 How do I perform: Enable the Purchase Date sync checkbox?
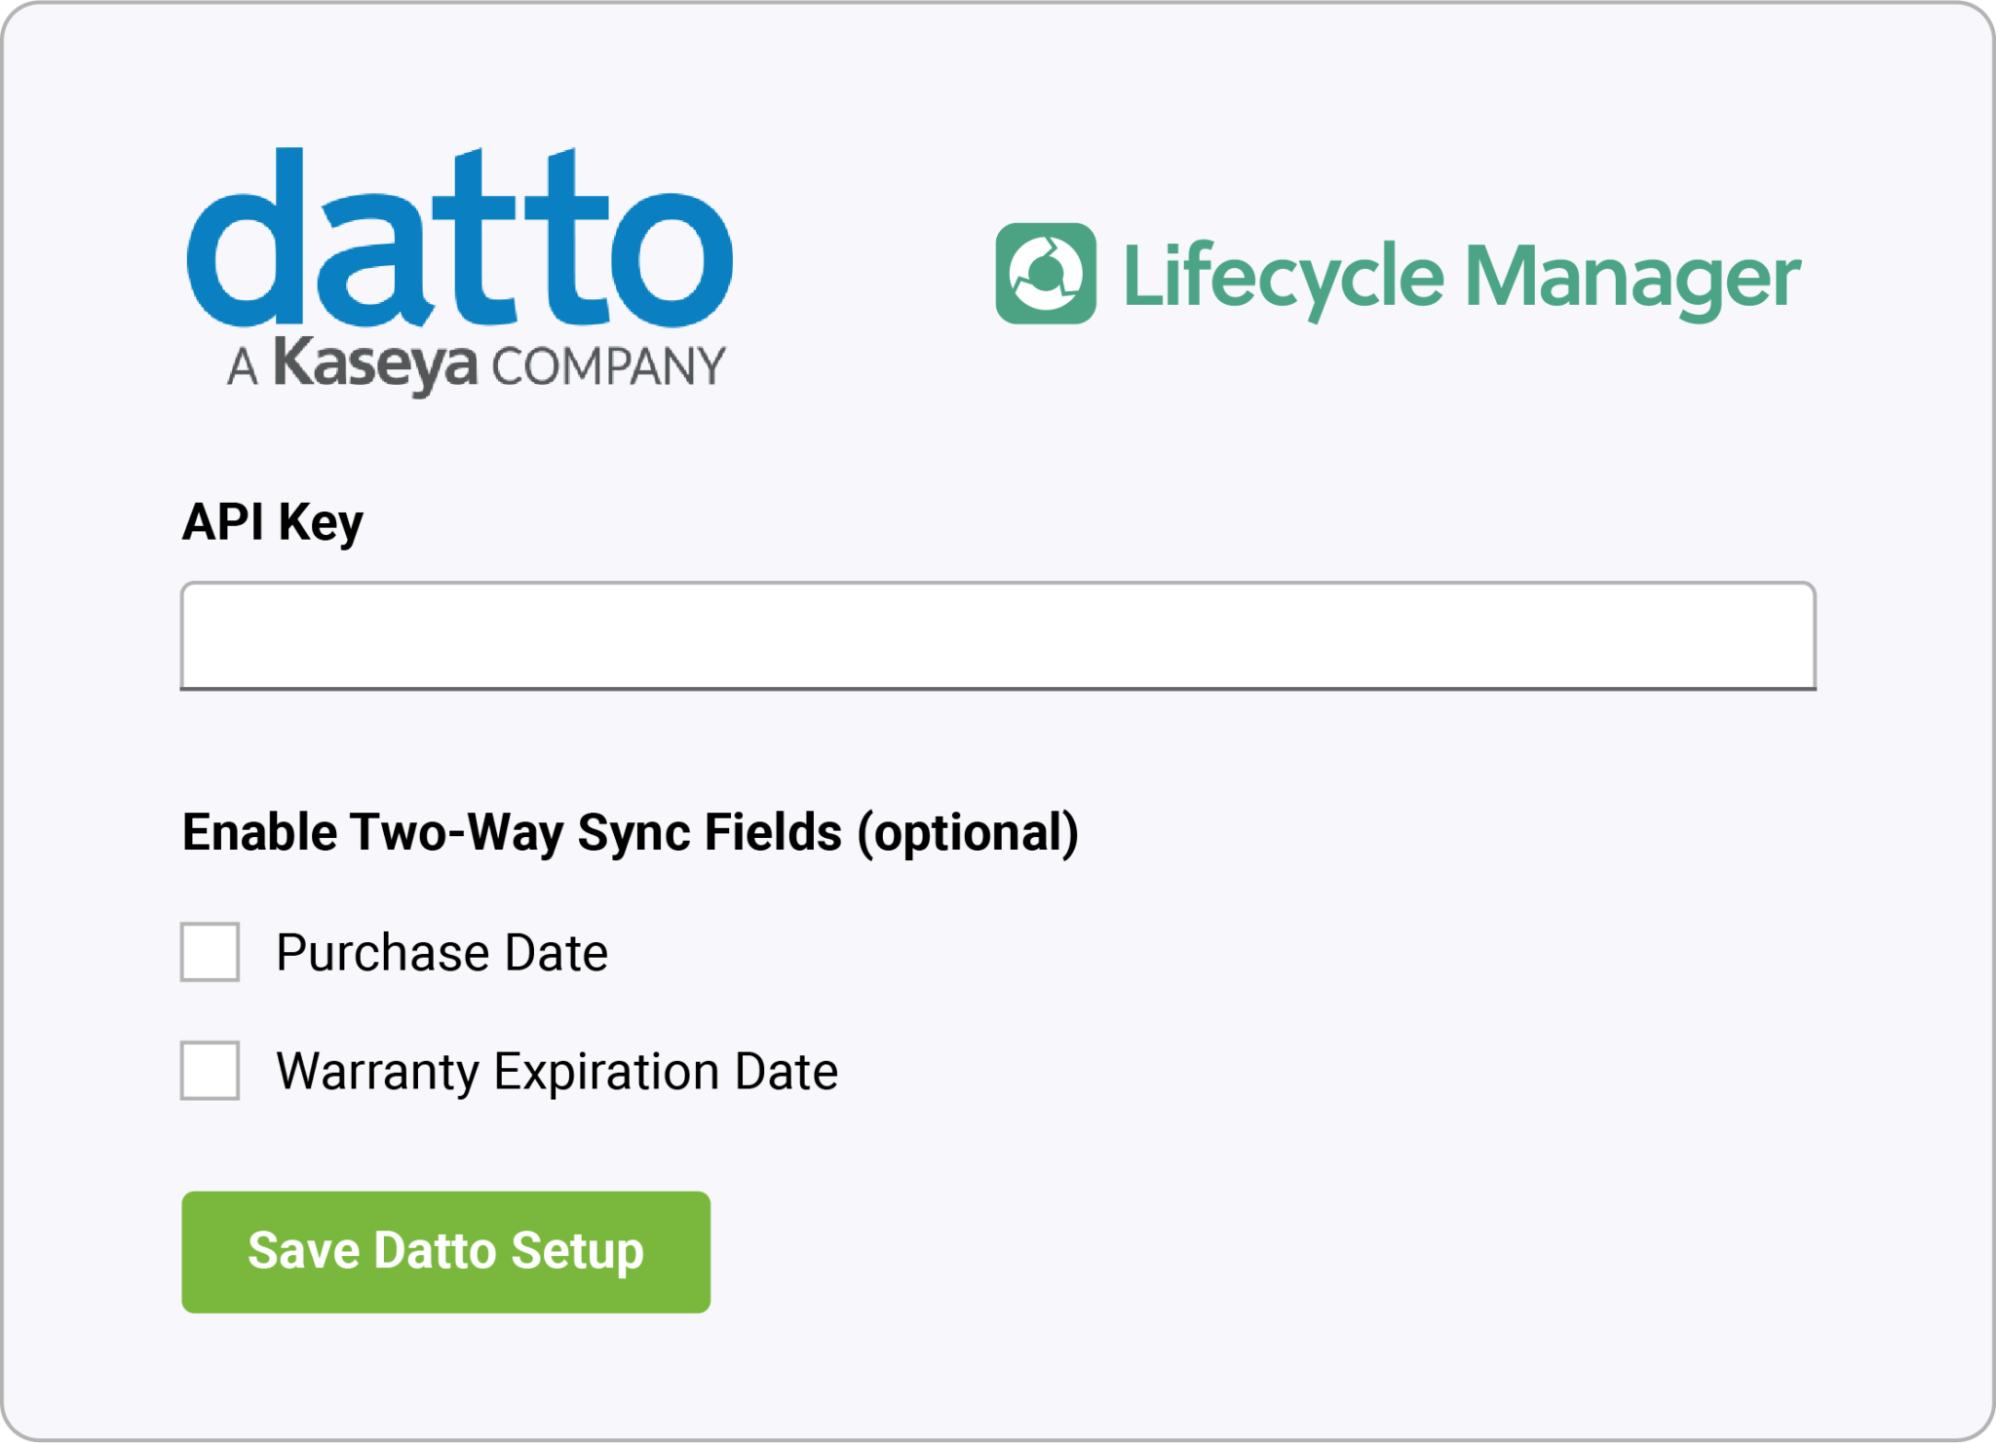(210, 952)
